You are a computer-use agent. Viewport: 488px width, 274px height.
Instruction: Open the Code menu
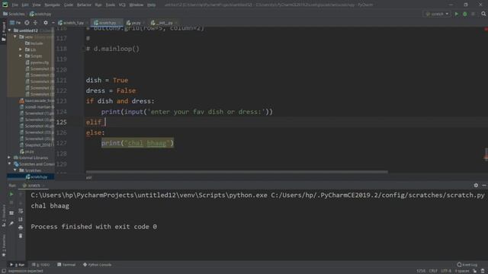pos(69,5)
